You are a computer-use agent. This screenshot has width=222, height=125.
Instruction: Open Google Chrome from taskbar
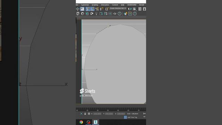coord(81,122)
